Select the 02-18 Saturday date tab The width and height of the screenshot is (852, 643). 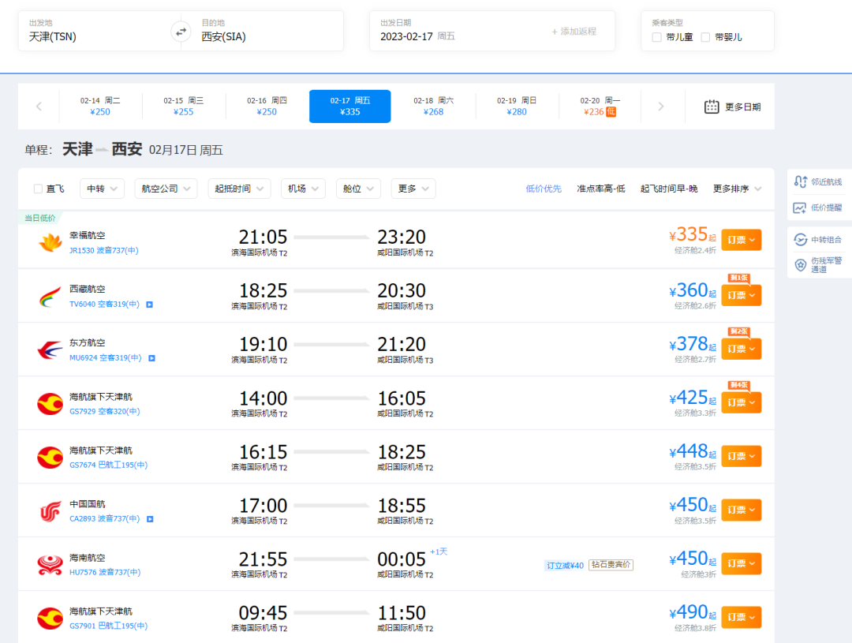click(433, 106)
